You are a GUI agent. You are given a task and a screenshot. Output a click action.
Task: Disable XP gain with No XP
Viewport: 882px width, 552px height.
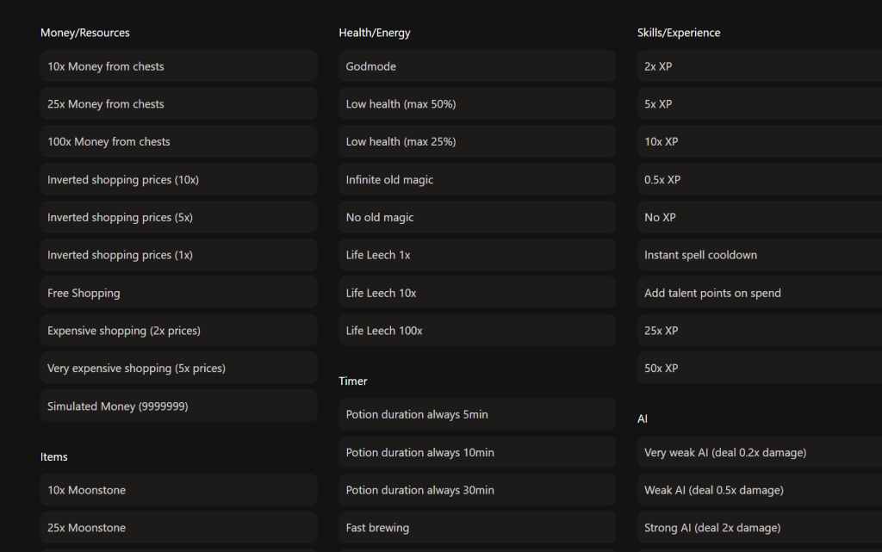click(x=758, y=218)
